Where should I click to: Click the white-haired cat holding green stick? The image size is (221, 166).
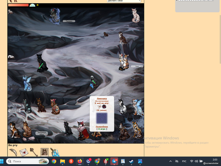[x=94, y=82]
